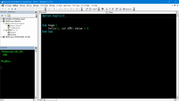Click the End Sub line in code
The height and width of the screenshot is (101, 179).
coord(47,32)
